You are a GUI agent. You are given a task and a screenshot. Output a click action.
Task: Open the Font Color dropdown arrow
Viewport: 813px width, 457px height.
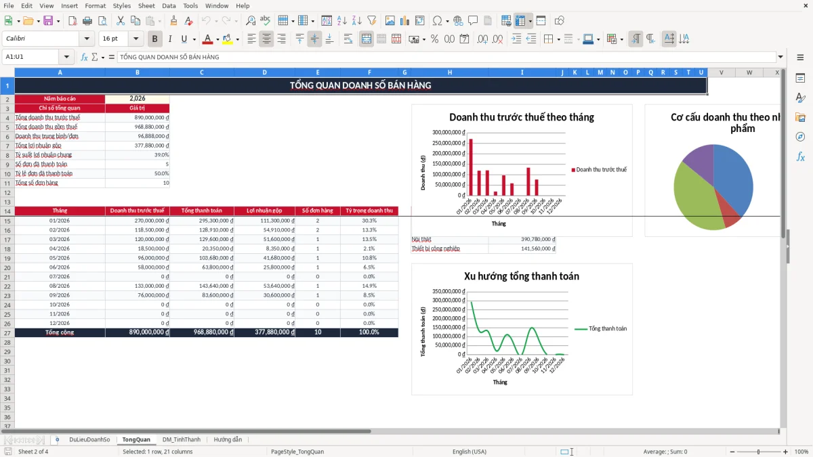click(217, 39)
